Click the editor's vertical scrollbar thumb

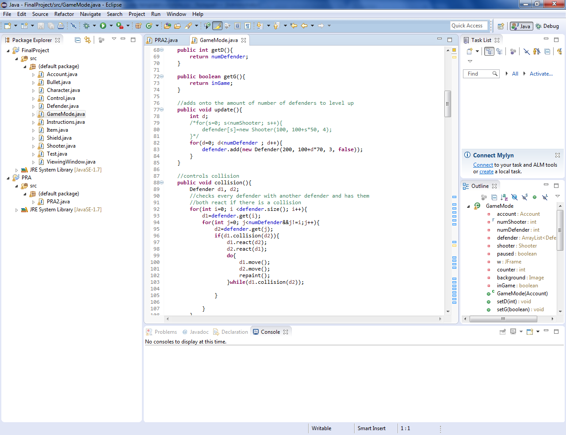point(447,104)
